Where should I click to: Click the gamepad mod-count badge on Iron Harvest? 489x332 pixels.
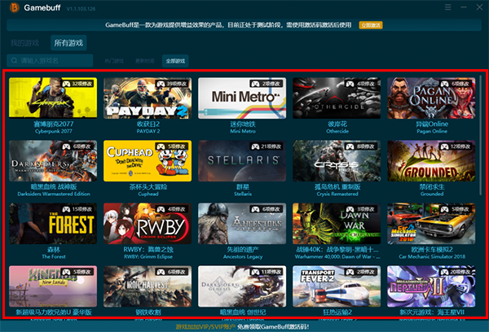click(171, 272)
